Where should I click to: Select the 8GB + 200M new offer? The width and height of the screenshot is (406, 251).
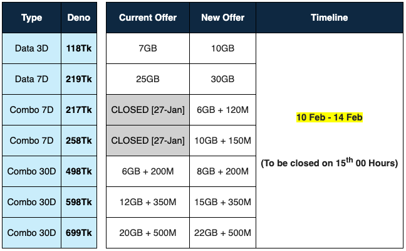point(222,171)
